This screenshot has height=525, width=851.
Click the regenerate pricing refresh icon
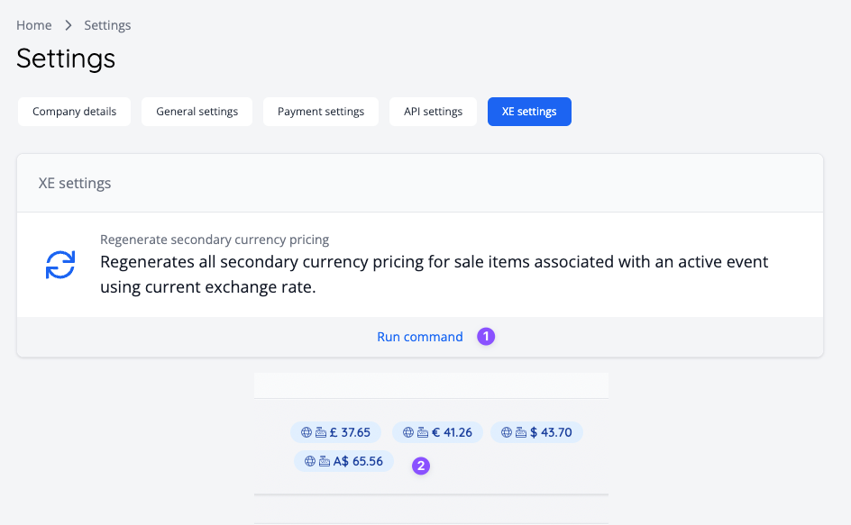[59, 267]
